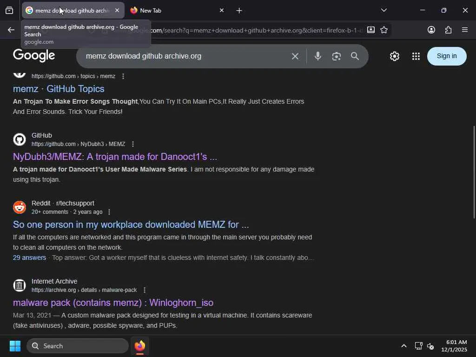Close the New Tab tab

click(x=222, y=10)
